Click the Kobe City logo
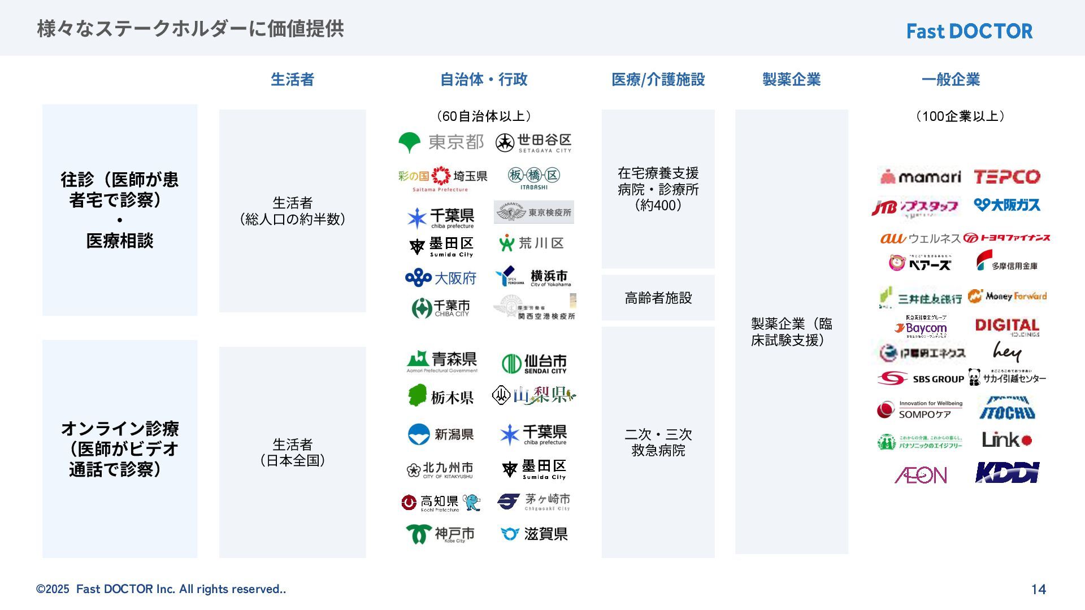The image size is (1085, 610). click(440, 534)
